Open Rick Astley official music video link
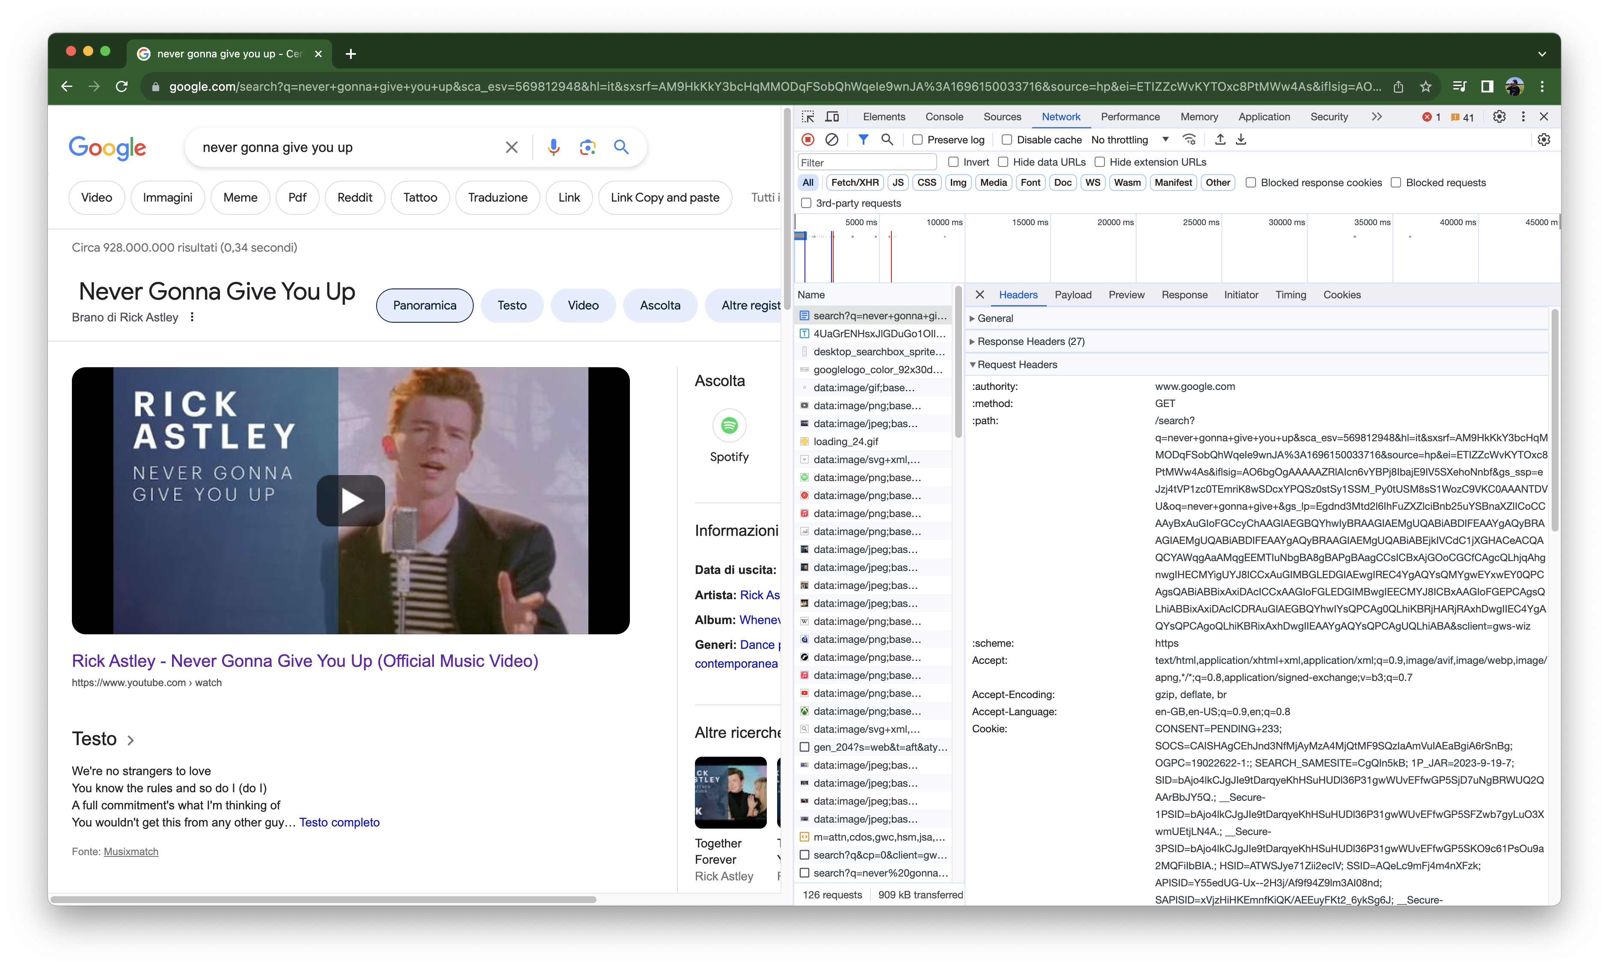1609x969 pixels. (305, 661)
